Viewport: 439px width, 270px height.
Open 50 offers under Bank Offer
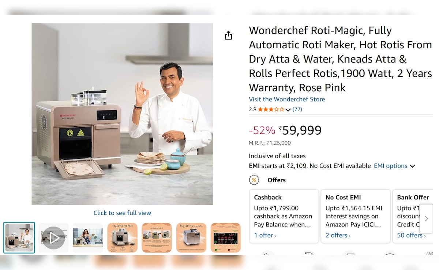[412, 235]
